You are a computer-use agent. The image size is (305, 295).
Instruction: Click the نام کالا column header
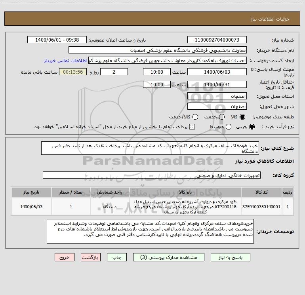[x=185, y=192]
